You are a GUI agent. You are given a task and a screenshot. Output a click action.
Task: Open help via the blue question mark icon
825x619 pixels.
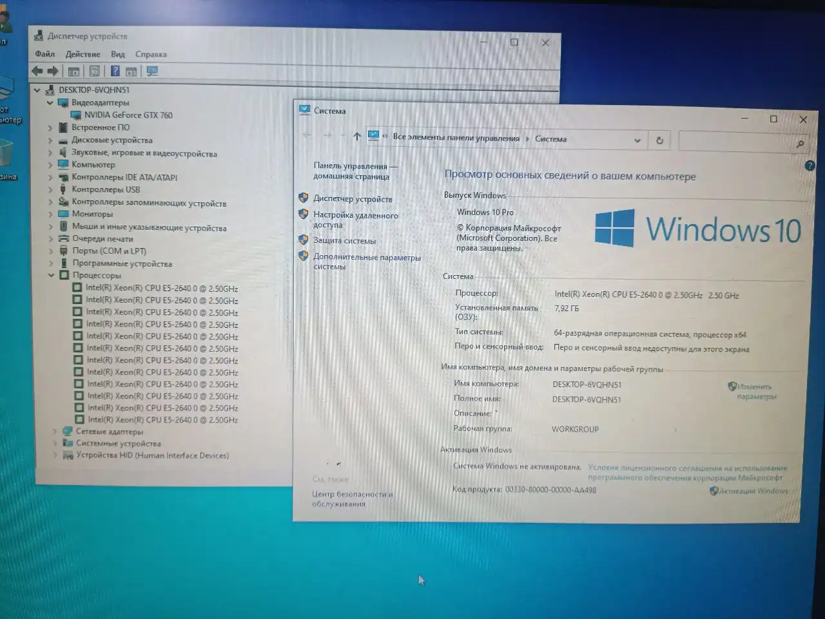pyautogui.click(x=115, y=71)
